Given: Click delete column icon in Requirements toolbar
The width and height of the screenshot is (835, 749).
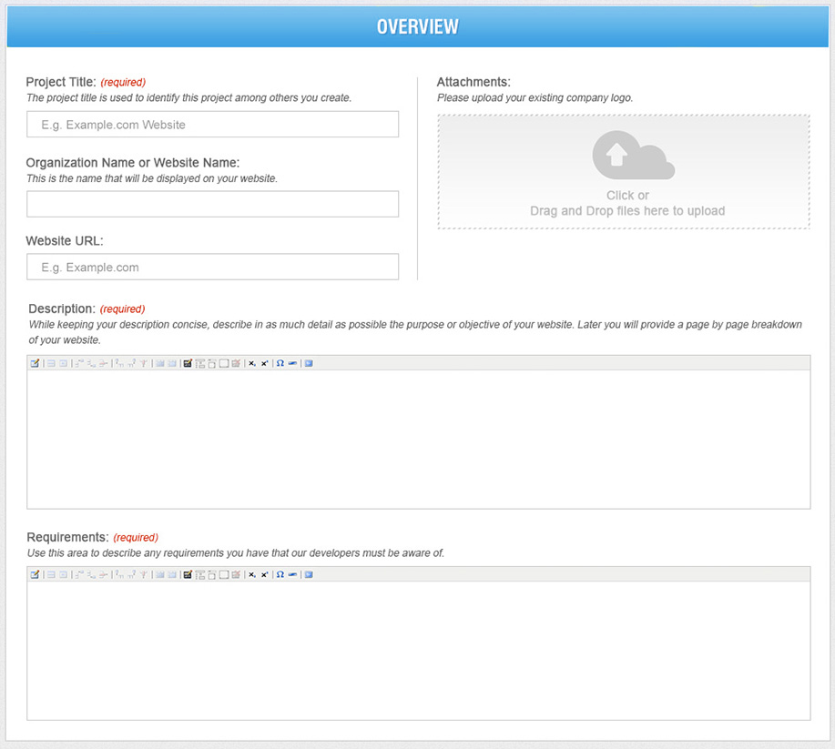Looking at the screenshot, I should [144, 574].
